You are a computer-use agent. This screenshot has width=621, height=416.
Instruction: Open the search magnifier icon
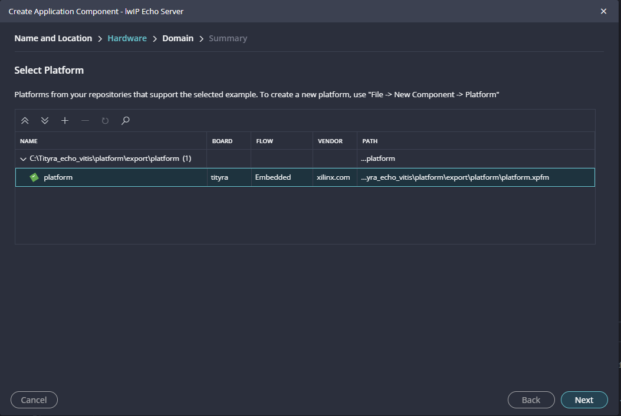[x=125, y=121]
